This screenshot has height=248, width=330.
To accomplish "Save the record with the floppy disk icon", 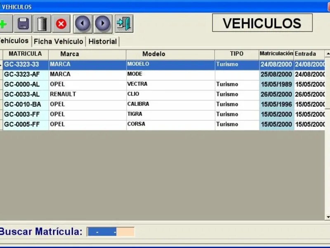I will (23, 24).
